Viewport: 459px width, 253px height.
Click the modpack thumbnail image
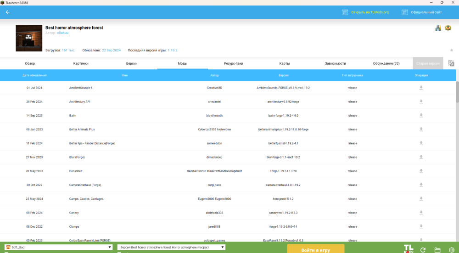(x=29, y=38)
